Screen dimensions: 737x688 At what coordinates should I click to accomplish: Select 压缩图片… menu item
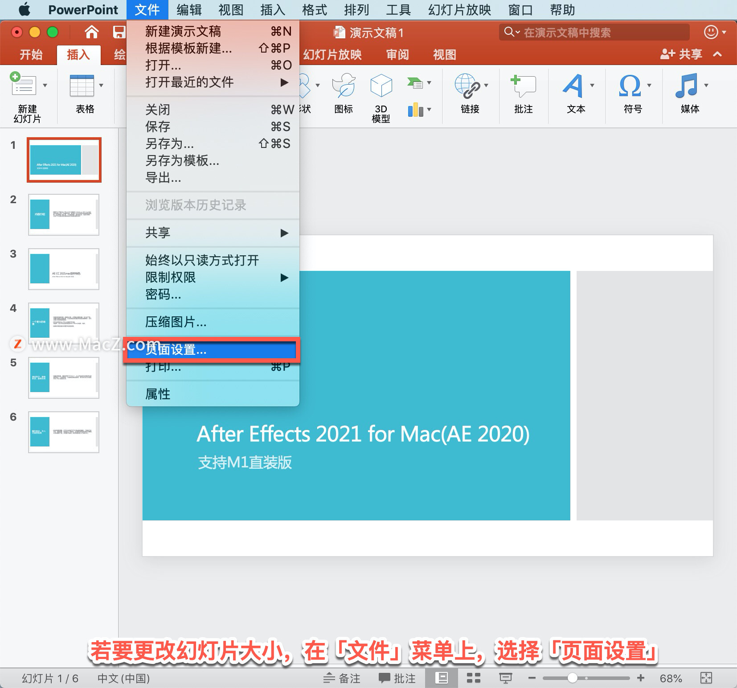coord(213,322)
